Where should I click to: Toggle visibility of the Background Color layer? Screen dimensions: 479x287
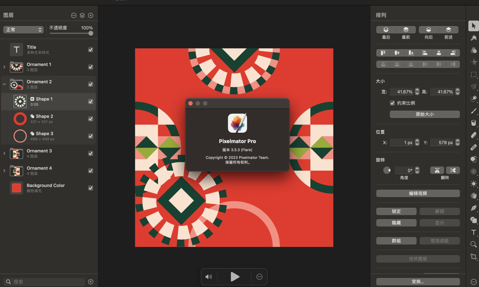(91, 188)
